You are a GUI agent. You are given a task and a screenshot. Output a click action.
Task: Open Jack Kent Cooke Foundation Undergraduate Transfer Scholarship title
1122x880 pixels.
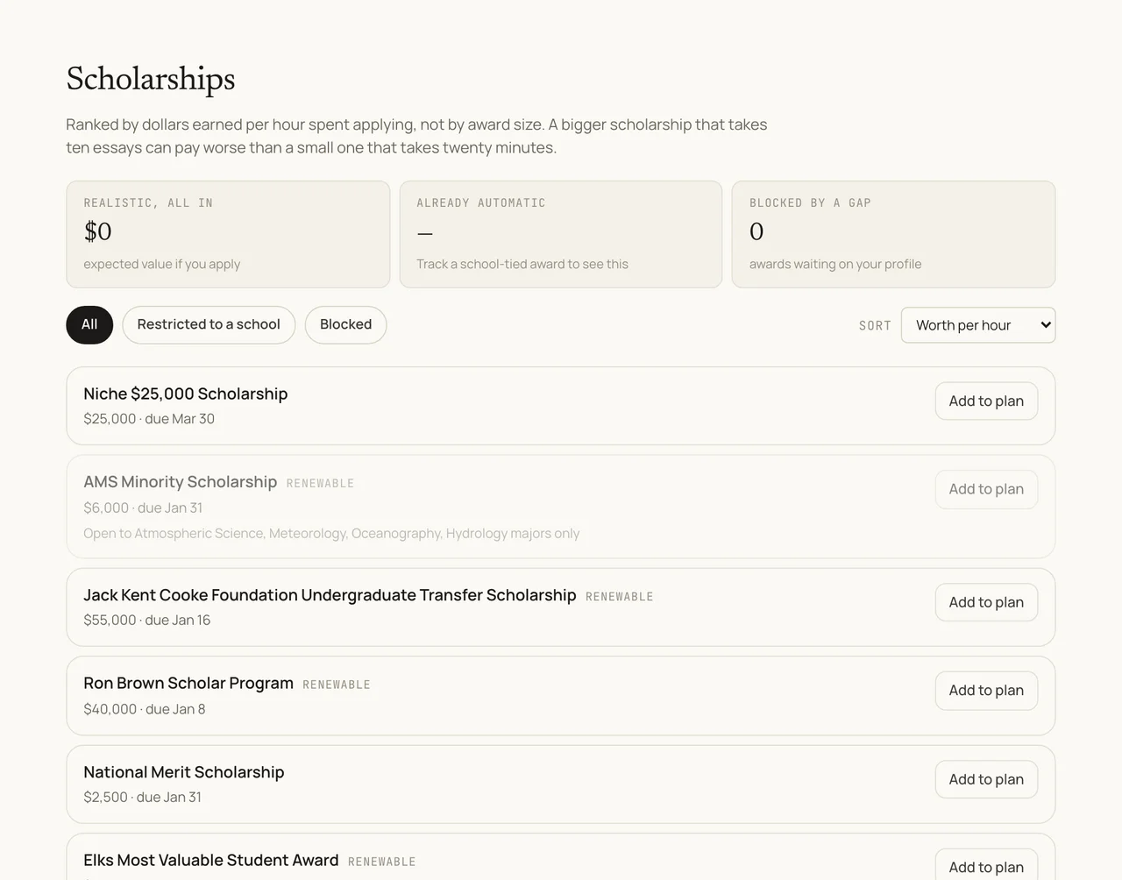(x=330, y=595)
